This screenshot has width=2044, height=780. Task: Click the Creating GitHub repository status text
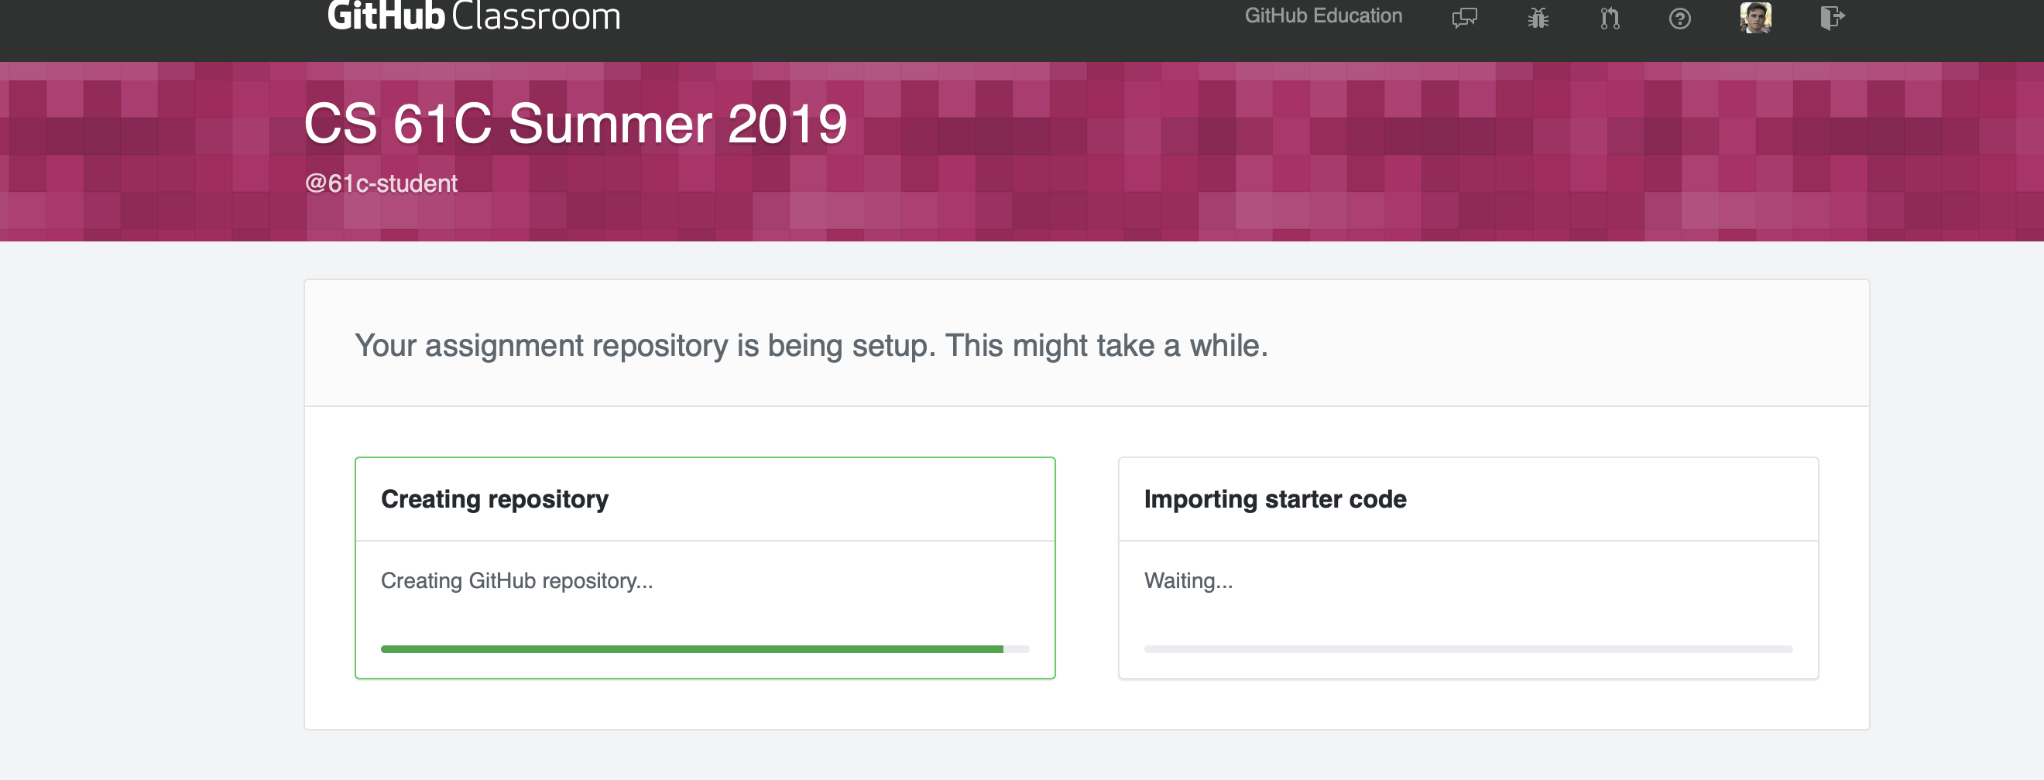pos(517,581)
